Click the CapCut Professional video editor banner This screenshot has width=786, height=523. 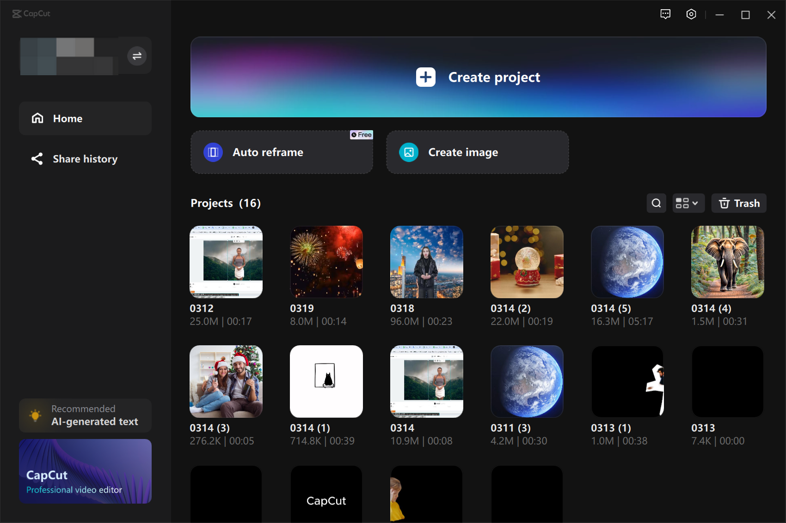86,471
